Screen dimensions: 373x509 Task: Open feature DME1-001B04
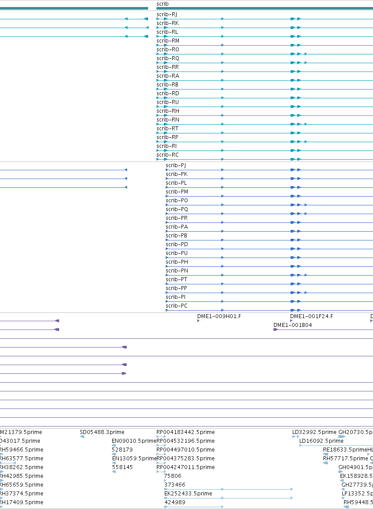292,325
